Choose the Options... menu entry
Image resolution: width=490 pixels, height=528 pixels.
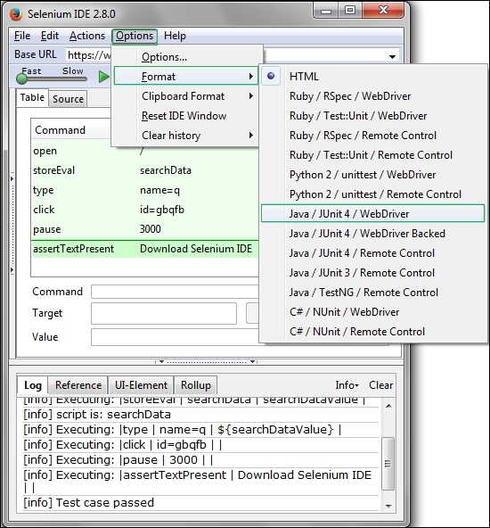186,57
